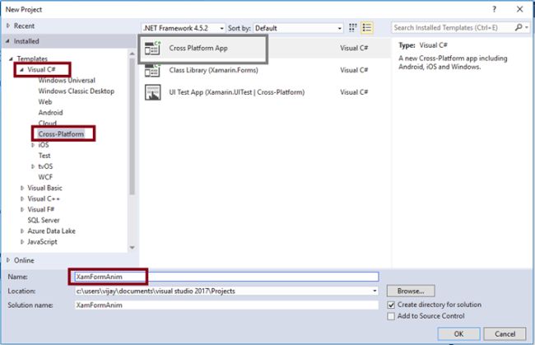535x345 pixels.
Task: Expand the iOS tree node
Action: [x=33, y=145]
